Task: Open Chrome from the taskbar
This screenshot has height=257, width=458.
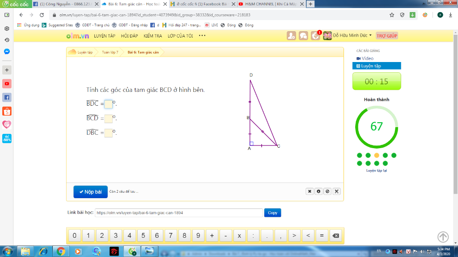Action: click(x=61, y=251)
